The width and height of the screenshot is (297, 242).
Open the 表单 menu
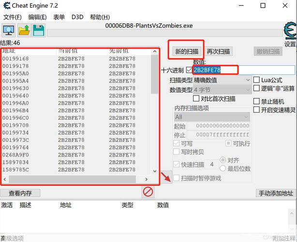click(59, 17)
